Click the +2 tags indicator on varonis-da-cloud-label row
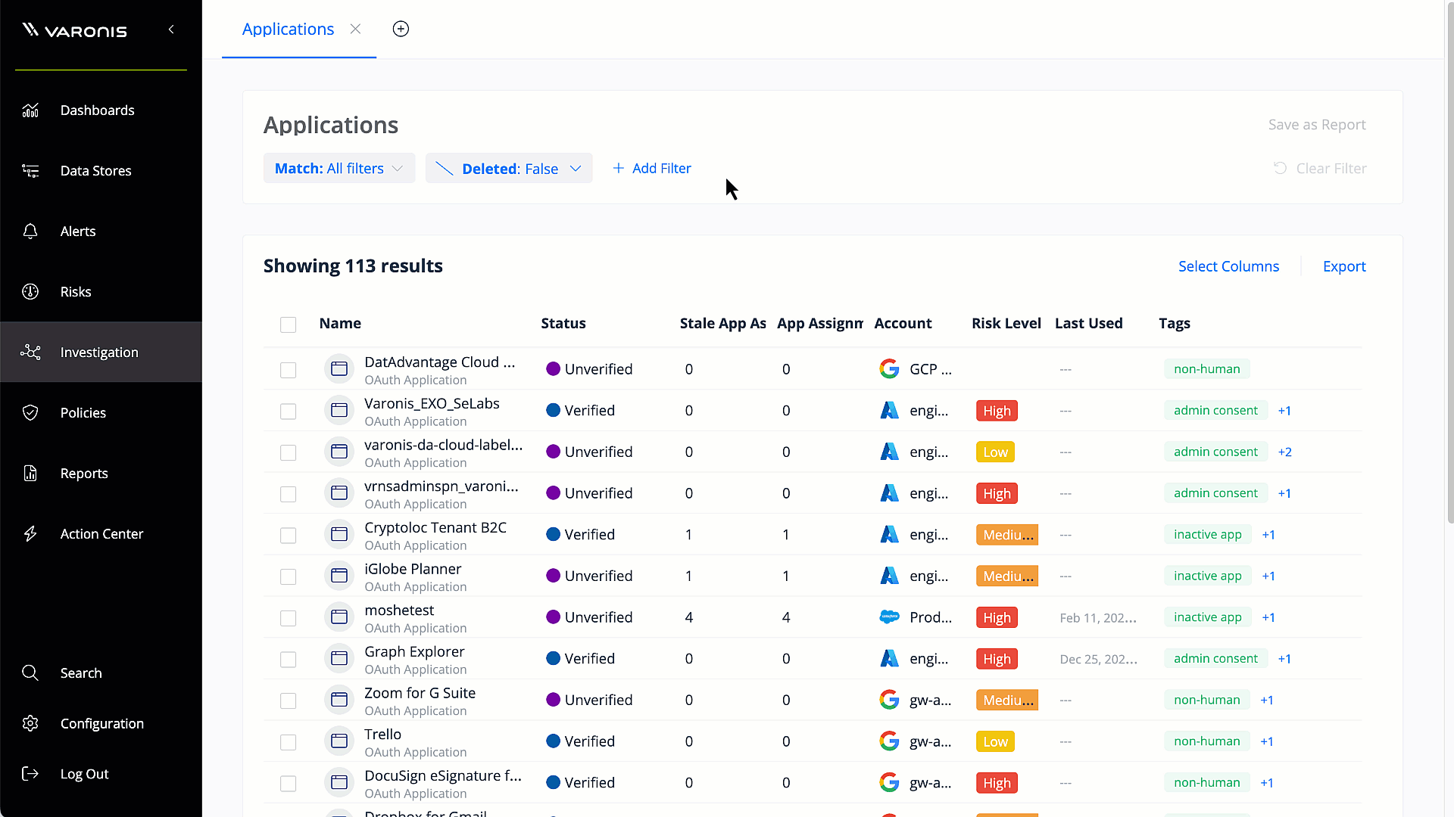1454x817 pixels. coord(1284,452)
